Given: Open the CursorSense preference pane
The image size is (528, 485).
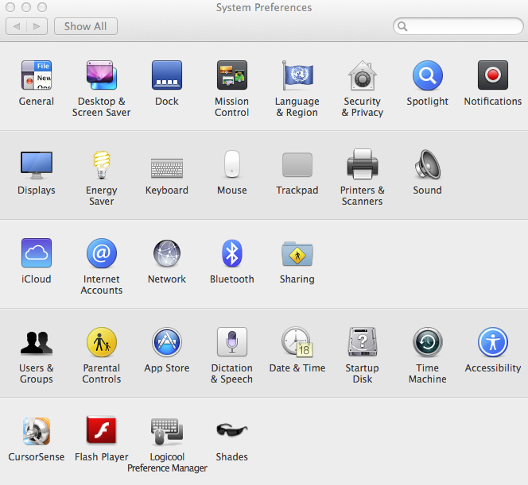Looking at the screenshot, I should (37, 432).
